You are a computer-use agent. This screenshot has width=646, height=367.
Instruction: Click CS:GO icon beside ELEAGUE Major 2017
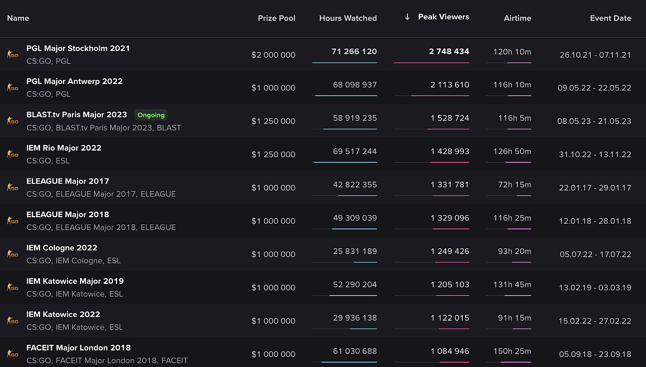[13, 187]
